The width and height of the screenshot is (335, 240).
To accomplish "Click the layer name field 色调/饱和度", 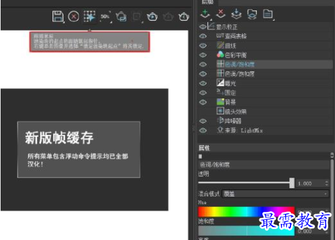I will (x=264, y=164).
